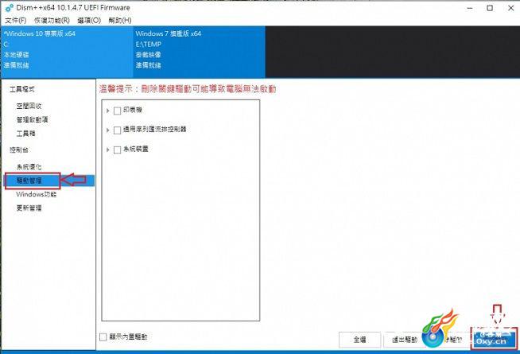Expand the 印表機 tree node
The width and height of the screenshot is (520, 354).
(108, 111)
